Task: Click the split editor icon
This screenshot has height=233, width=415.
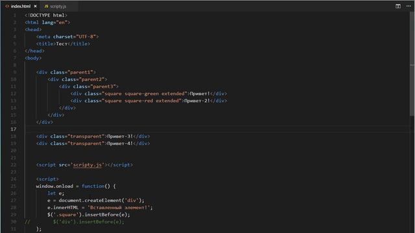Action: (397, 6)
